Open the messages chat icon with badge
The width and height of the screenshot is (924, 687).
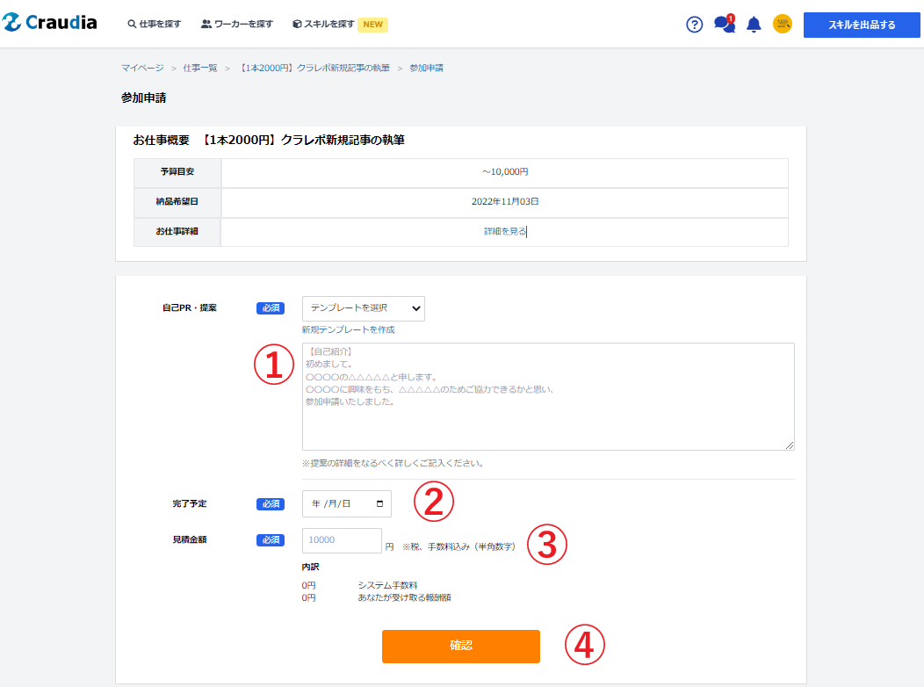click(724, 24)
